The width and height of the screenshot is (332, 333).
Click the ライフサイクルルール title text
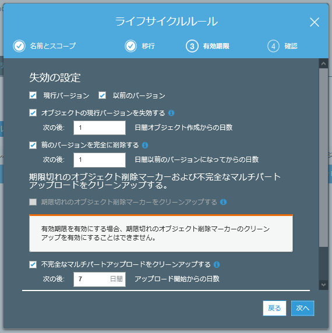pyautogui.click(x=167, y=22)
